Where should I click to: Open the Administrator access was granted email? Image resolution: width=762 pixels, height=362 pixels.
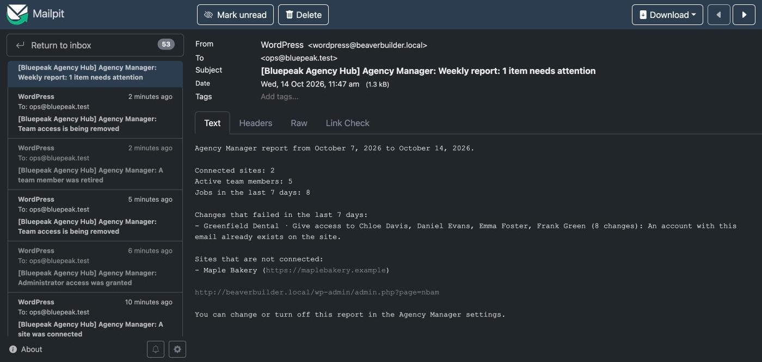point(95,267)
